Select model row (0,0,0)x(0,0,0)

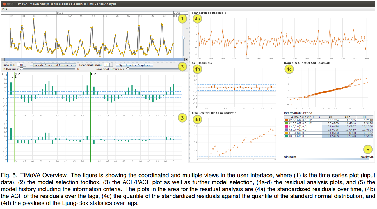(x=328, y=136)
